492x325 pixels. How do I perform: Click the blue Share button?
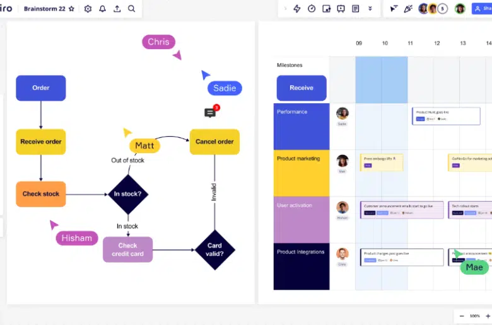(x=482, y=9)
